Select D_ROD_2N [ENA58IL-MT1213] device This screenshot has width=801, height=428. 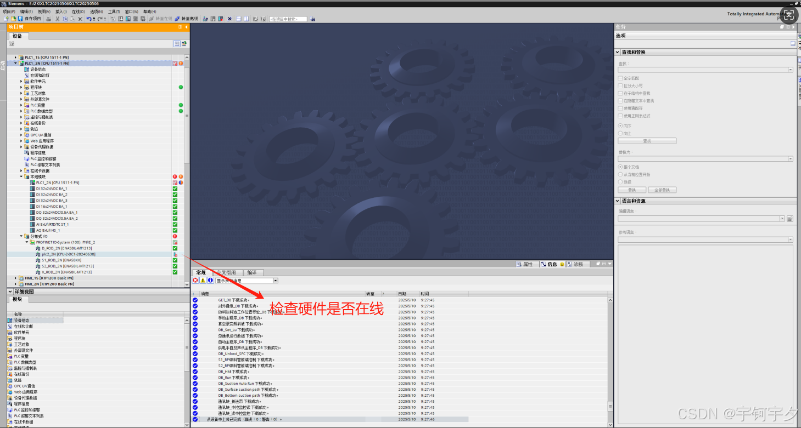pos(66,248)
